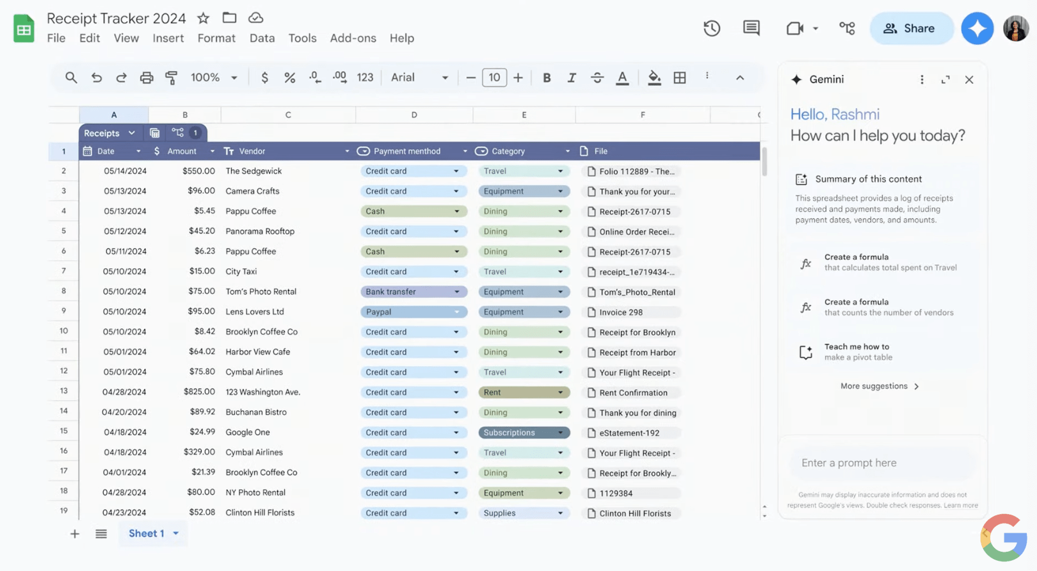This screenshot has width=1037, height=571.
Task: Expand the Gemini panel to fullscreen
Action: [x=945, y=79]
